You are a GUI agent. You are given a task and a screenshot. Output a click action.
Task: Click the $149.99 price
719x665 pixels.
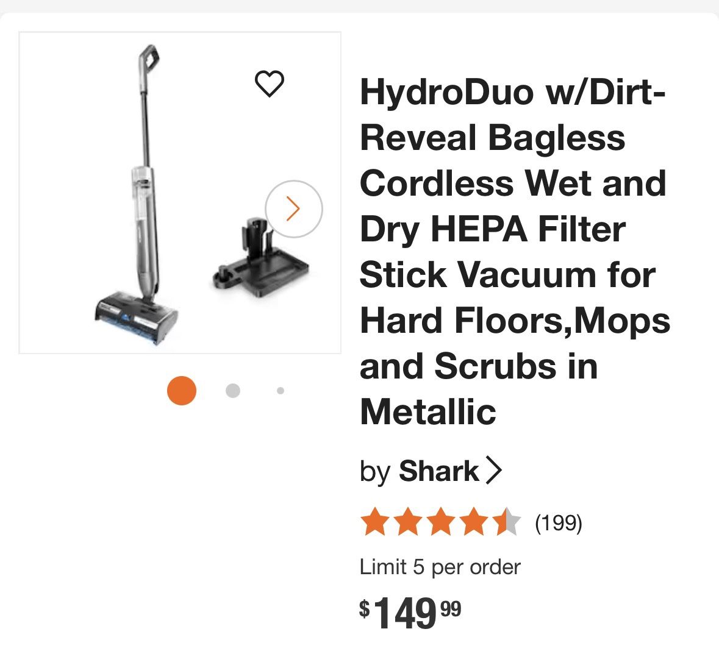click(410, 613)
